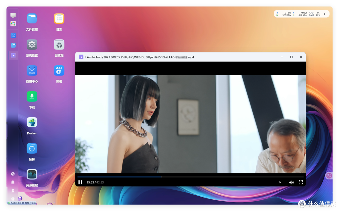This screenshot has height=211, width=339.
Task: Open the help button on download bar
Action: [x=33, y=203]
